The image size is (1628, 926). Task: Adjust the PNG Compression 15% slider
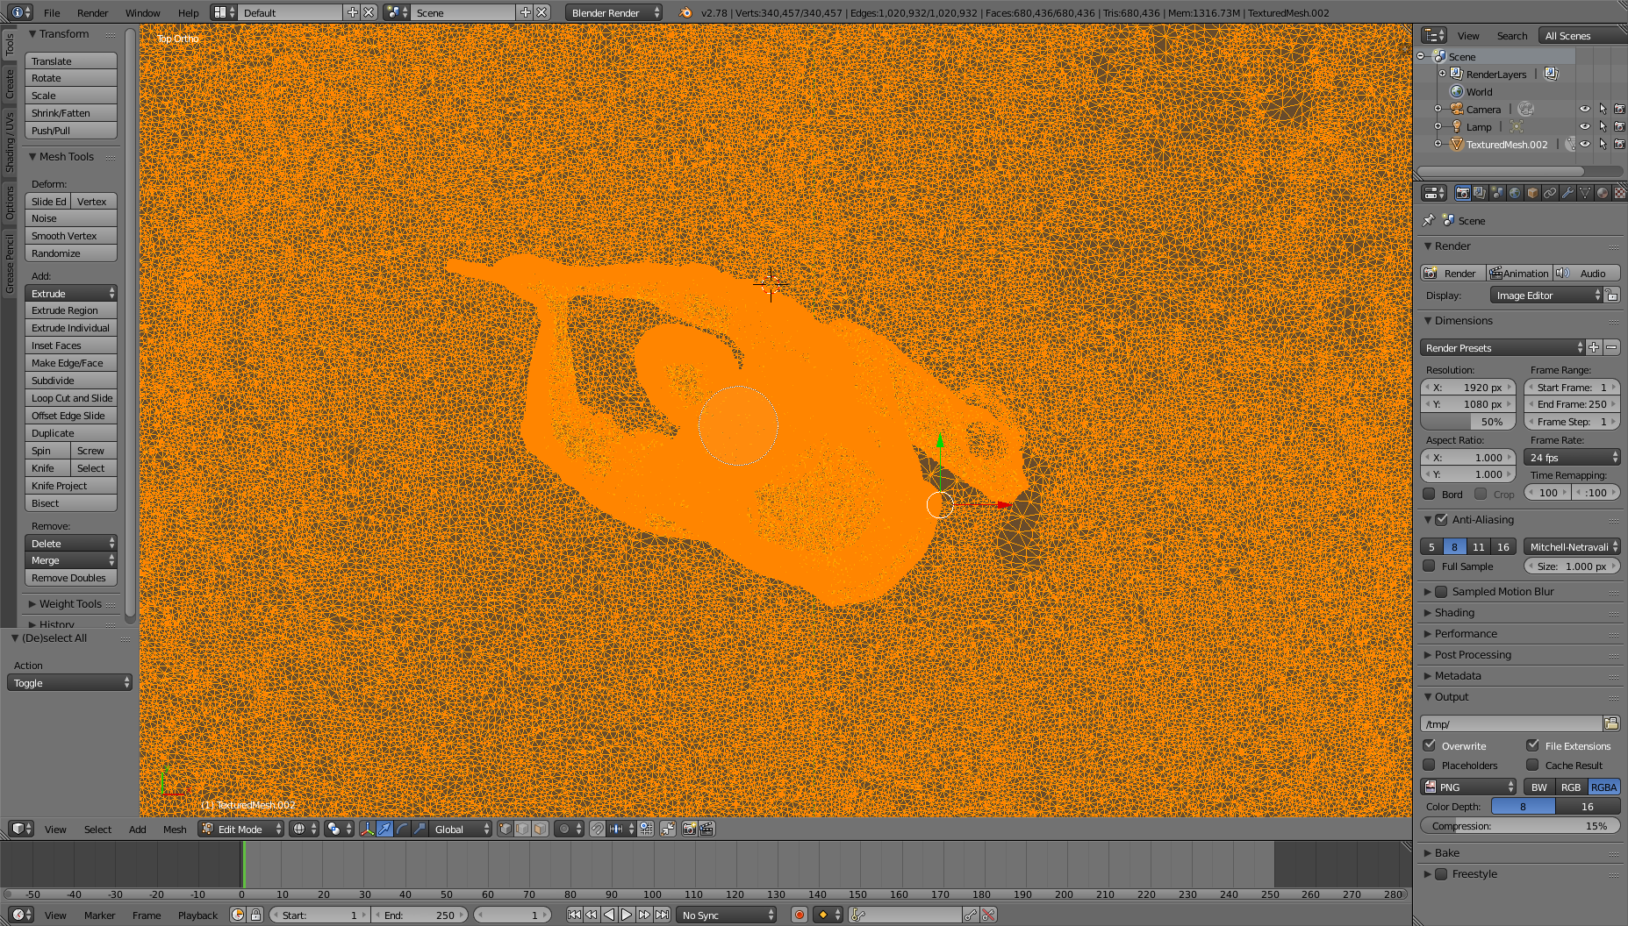1520,825
